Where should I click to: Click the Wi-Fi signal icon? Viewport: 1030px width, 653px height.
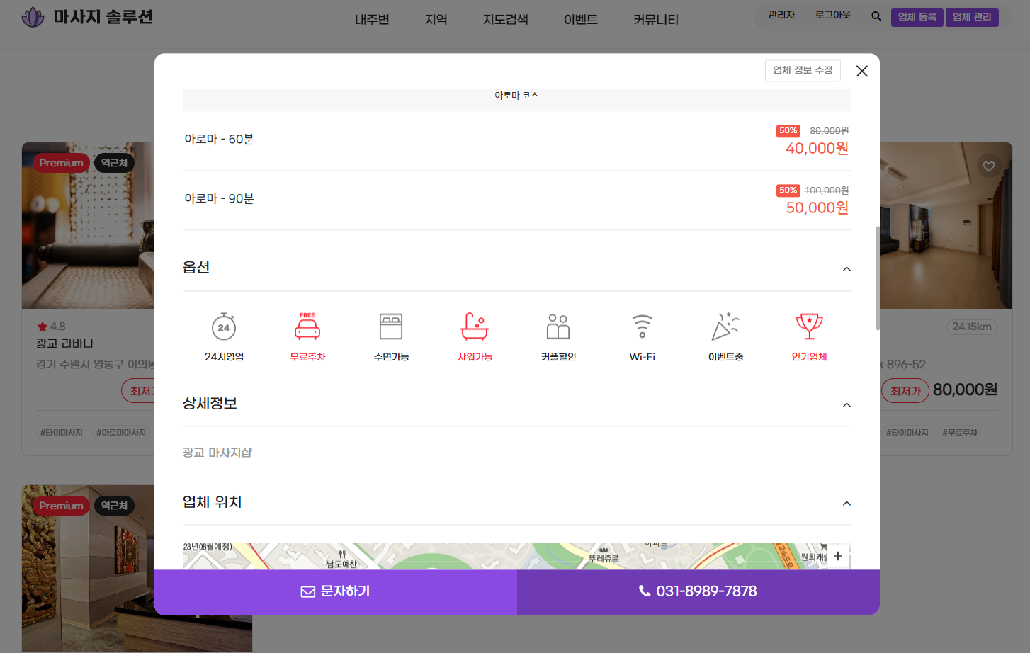click(642, 326)
